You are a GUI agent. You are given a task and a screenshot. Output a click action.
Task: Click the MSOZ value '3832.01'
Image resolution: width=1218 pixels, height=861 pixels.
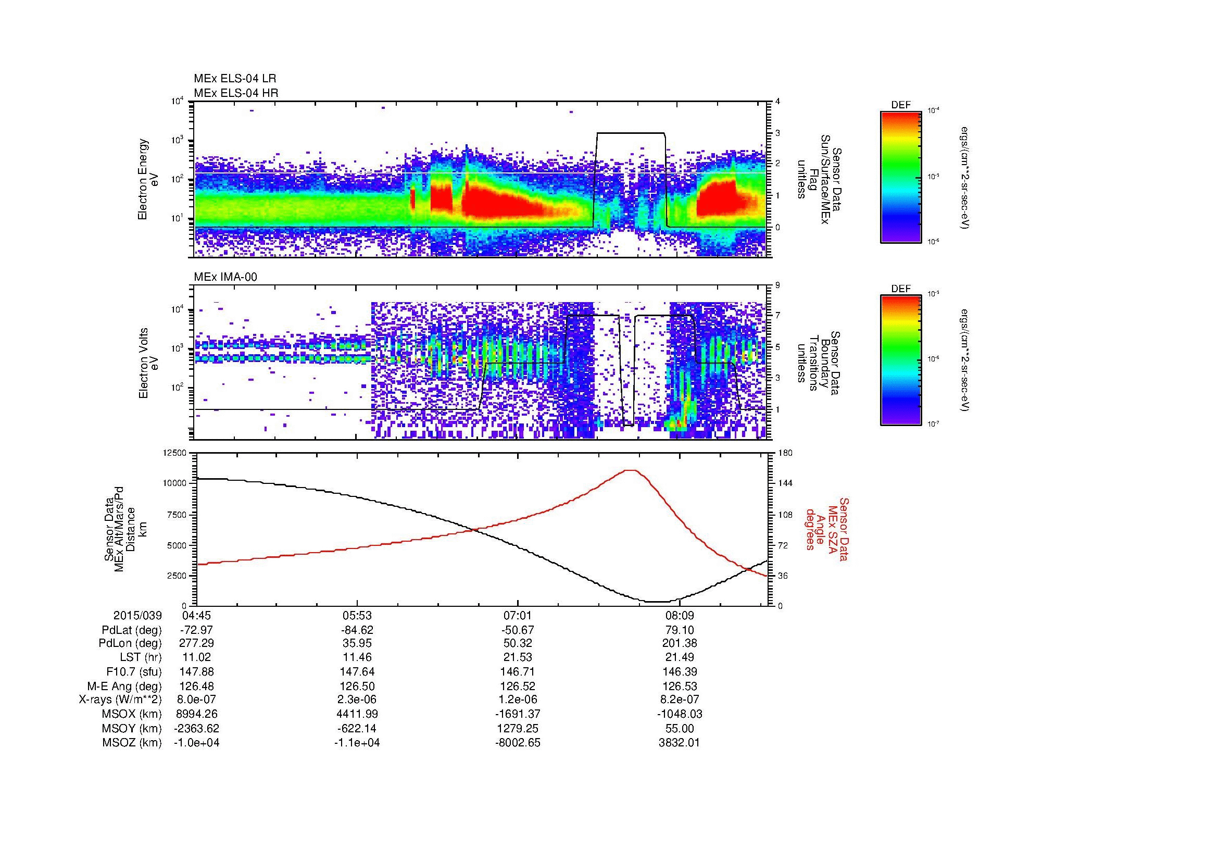(680, 743)
